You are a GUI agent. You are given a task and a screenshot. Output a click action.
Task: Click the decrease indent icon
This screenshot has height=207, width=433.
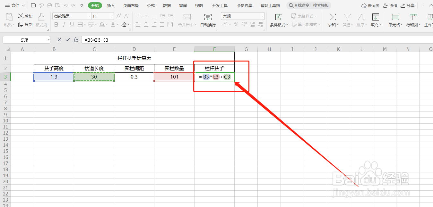[x=162, y=16]
